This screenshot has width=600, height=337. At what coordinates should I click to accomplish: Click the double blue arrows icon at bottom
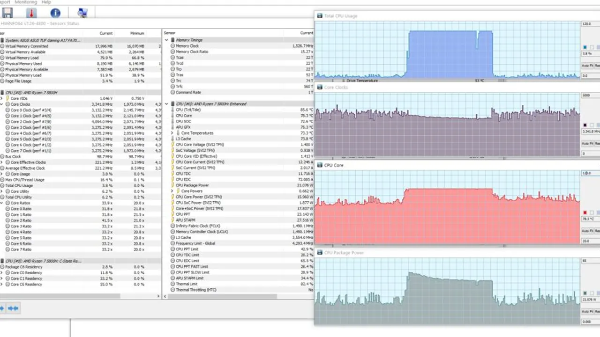[x=13, y=308]
